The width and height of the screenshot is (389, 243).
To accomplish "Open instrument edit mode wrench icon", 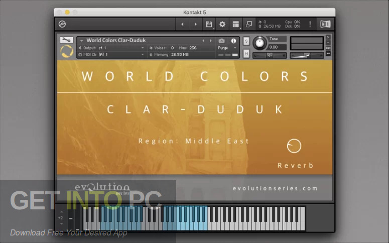I will click(x=66, y=40).
